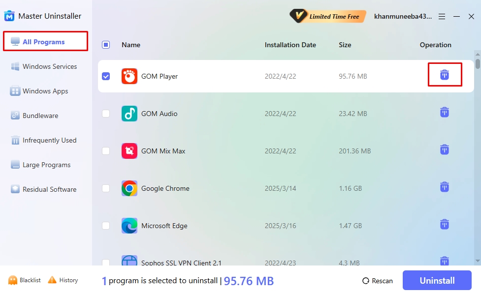Click the Uninstall button
This screenshot has width=481, height=294.
pos(437,280)
